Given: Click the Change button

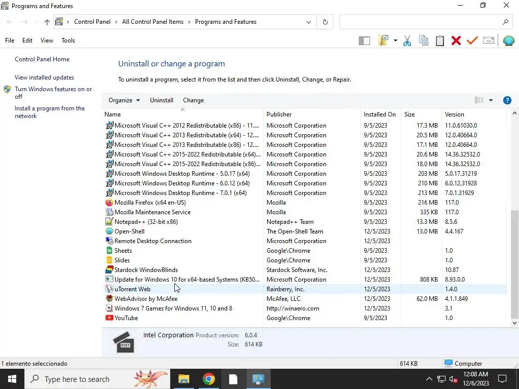Looking at the screenshot, I should tap(193, 100).
